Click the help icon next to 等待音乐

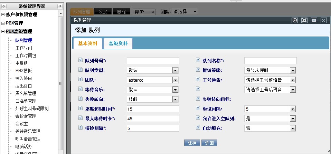click(x=81, y=89)
